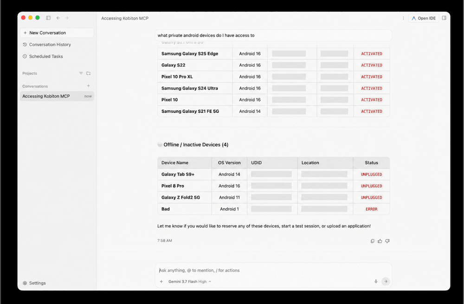Click the UNPLUGGED status for Pixel 8 Pro
Screen dimensions: 464x304
(371, 186)
